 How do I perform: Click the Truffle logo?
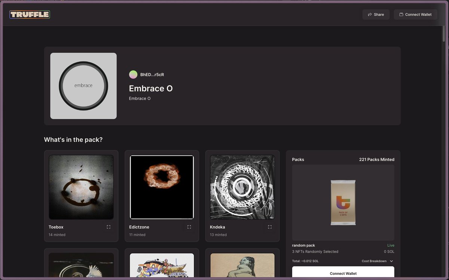[x=30, y=15]
